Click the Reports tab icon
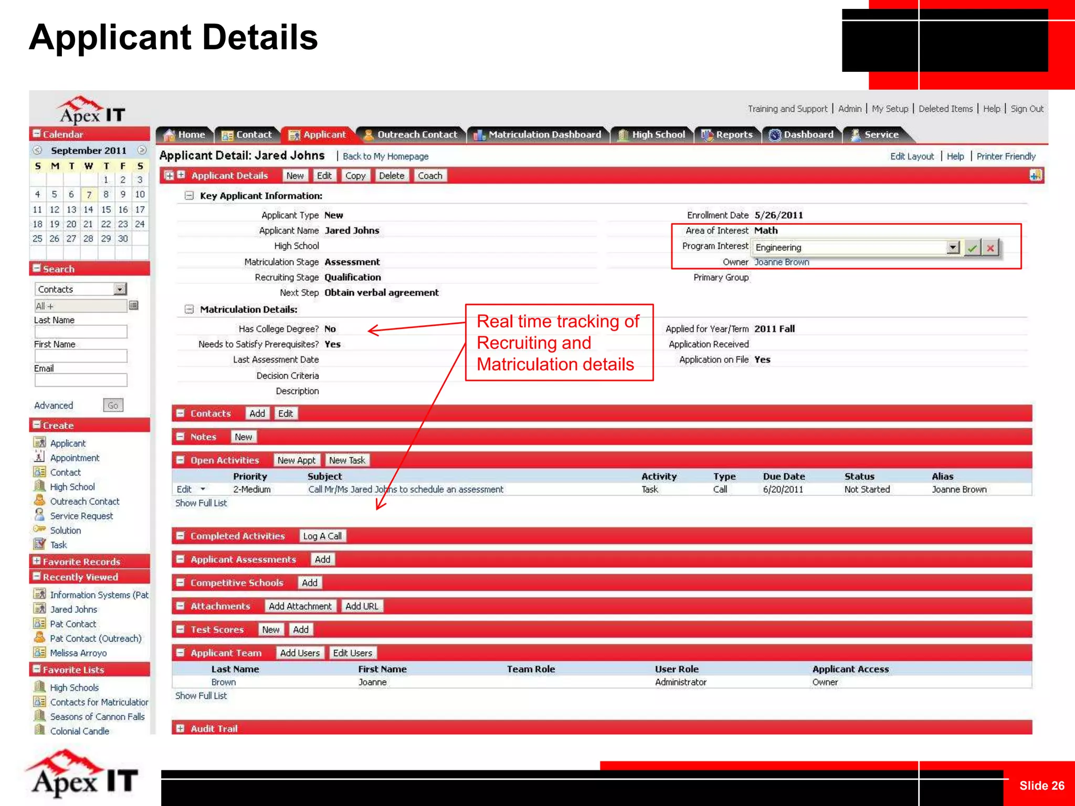 [x=707, y=135]
